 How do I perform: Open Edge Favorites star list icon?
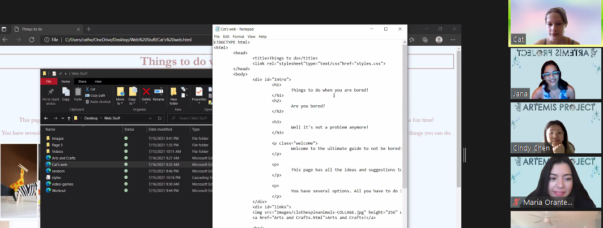pyautogui.click(x=412, y=40)
